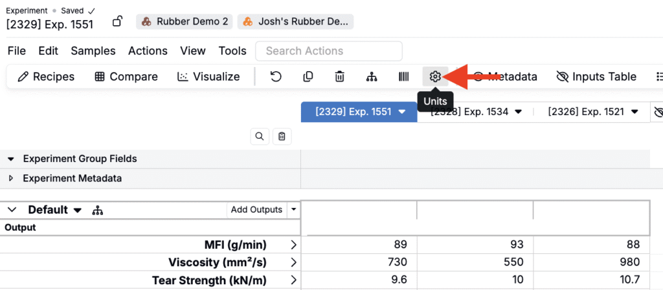Click the barcode icon in toolbar

pyautogui.click(x=403, y=77)
